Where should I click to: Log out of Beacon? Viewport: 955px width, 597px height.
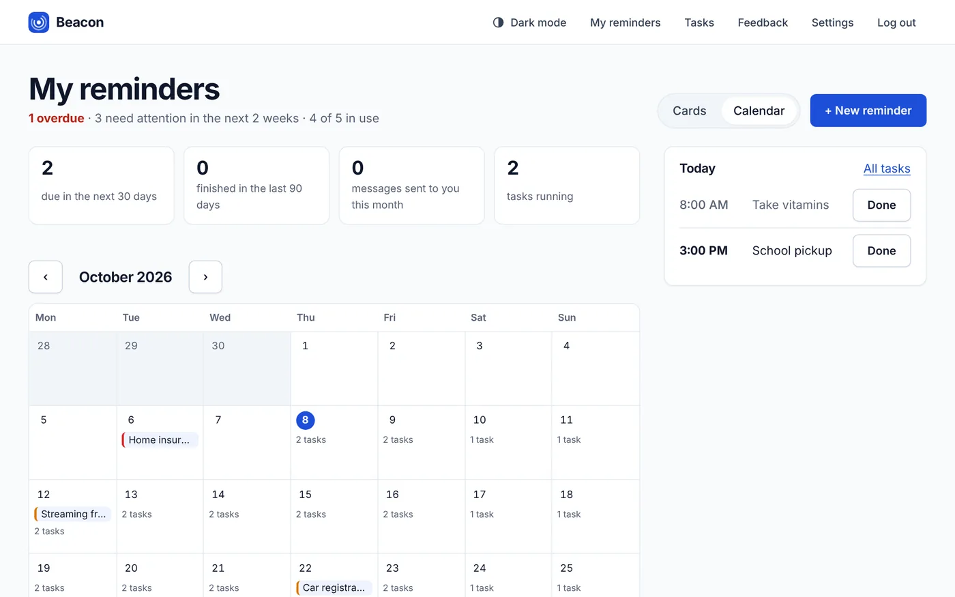click(x=896, y=23)
